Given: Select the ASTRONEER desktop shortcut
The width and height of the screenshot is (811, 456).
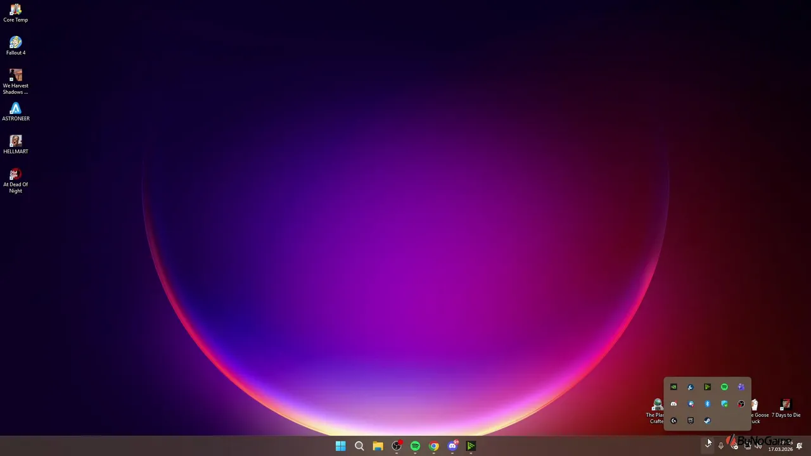Looking at the screenshot, I should tap(15, 111).
